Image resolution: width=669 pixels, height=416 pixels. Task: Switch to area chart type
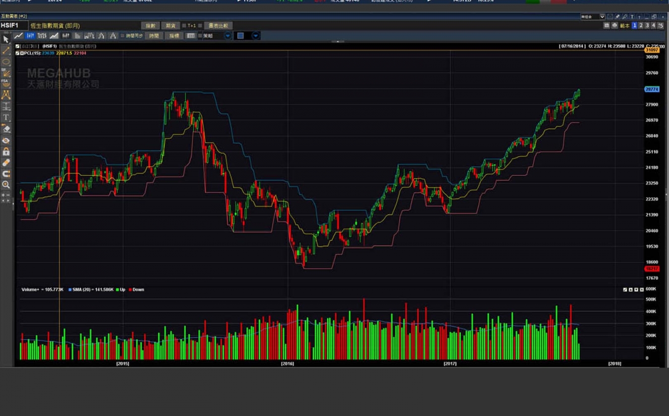(54, 36)
